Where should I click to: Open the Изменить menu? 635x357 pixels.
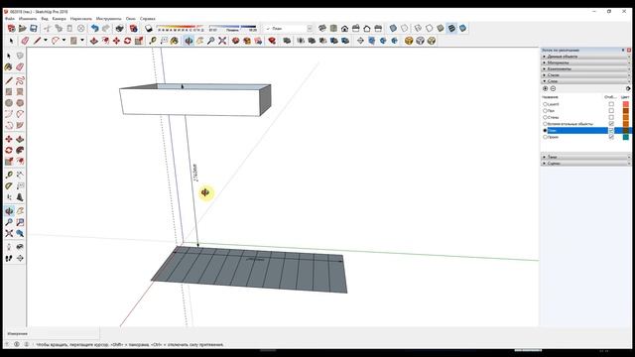click(28, 19)
